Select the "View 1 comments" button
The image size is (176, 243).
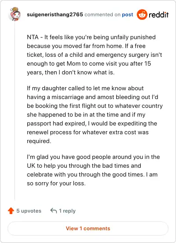tap(88, 228)
